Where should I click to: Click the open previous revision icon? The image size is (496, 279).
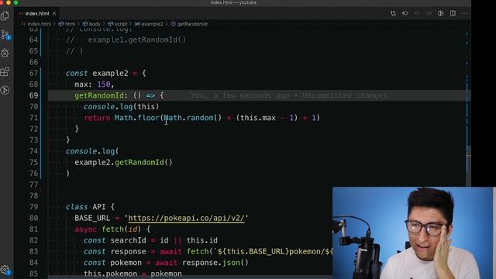point(405,13)
